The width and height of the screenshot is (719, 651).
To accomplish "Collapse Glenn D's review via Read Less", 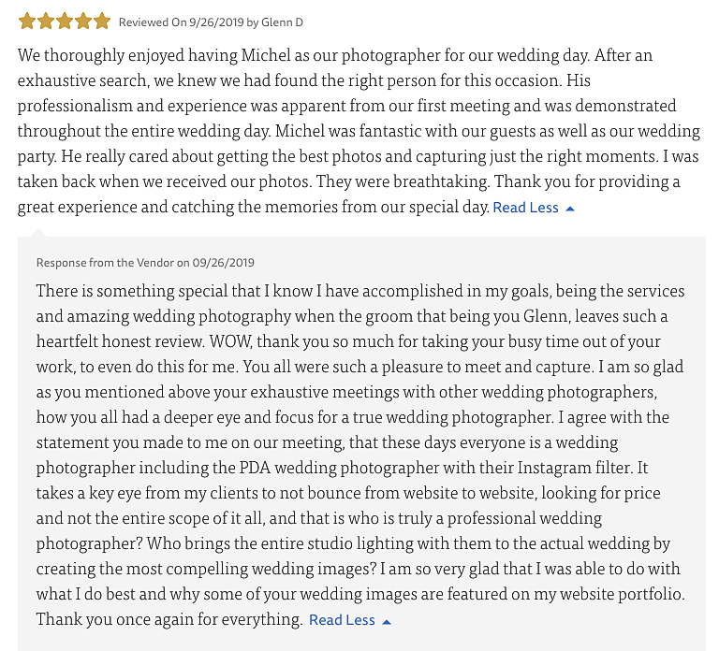I will pos(525,208).
